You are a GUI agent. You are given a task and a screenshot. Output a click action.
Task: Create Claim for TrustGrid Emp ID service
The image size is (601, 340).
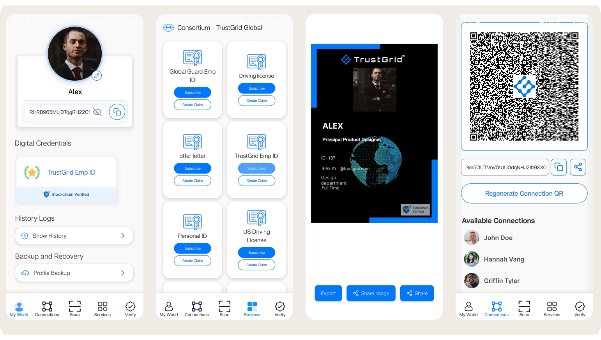(x=256, y=181)
